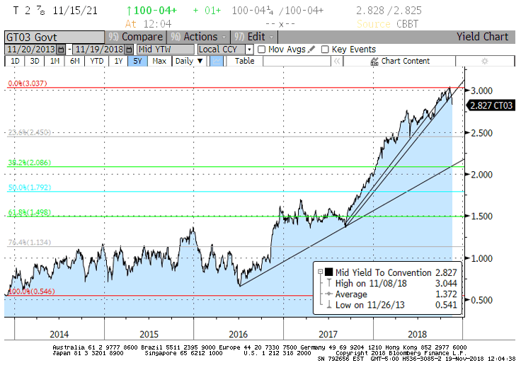The height and width of the screenshot is (375, 521).
Task: Click the 2016 year axis label
Action: pos(239,334)
